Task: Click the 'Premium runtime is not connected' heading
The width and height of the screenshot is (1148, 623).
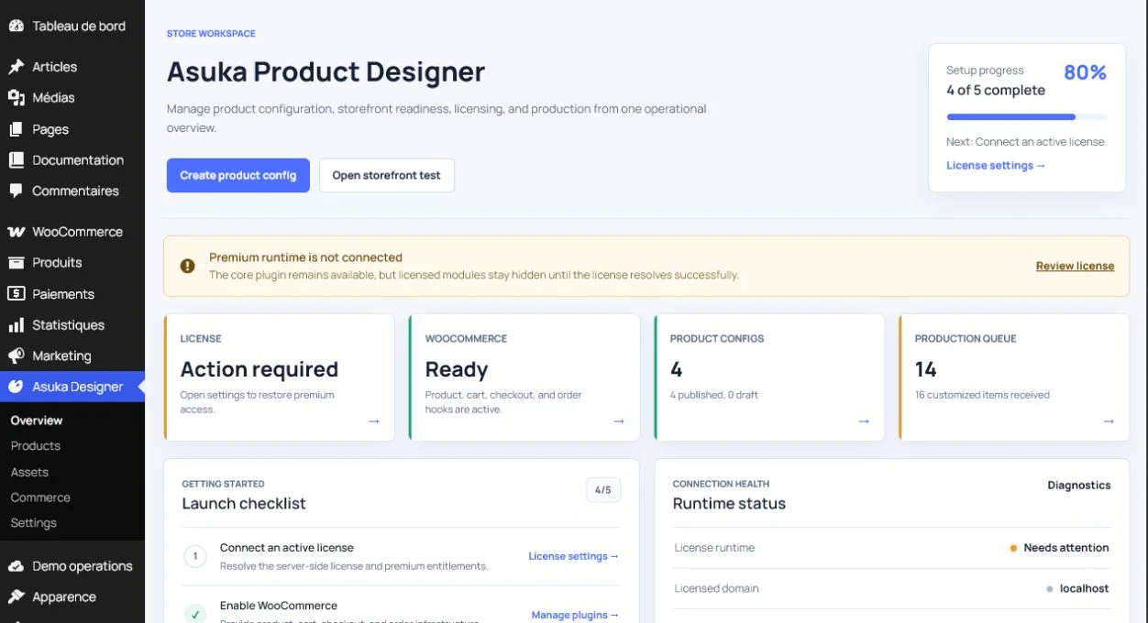Action: click(x=305, y=257)
